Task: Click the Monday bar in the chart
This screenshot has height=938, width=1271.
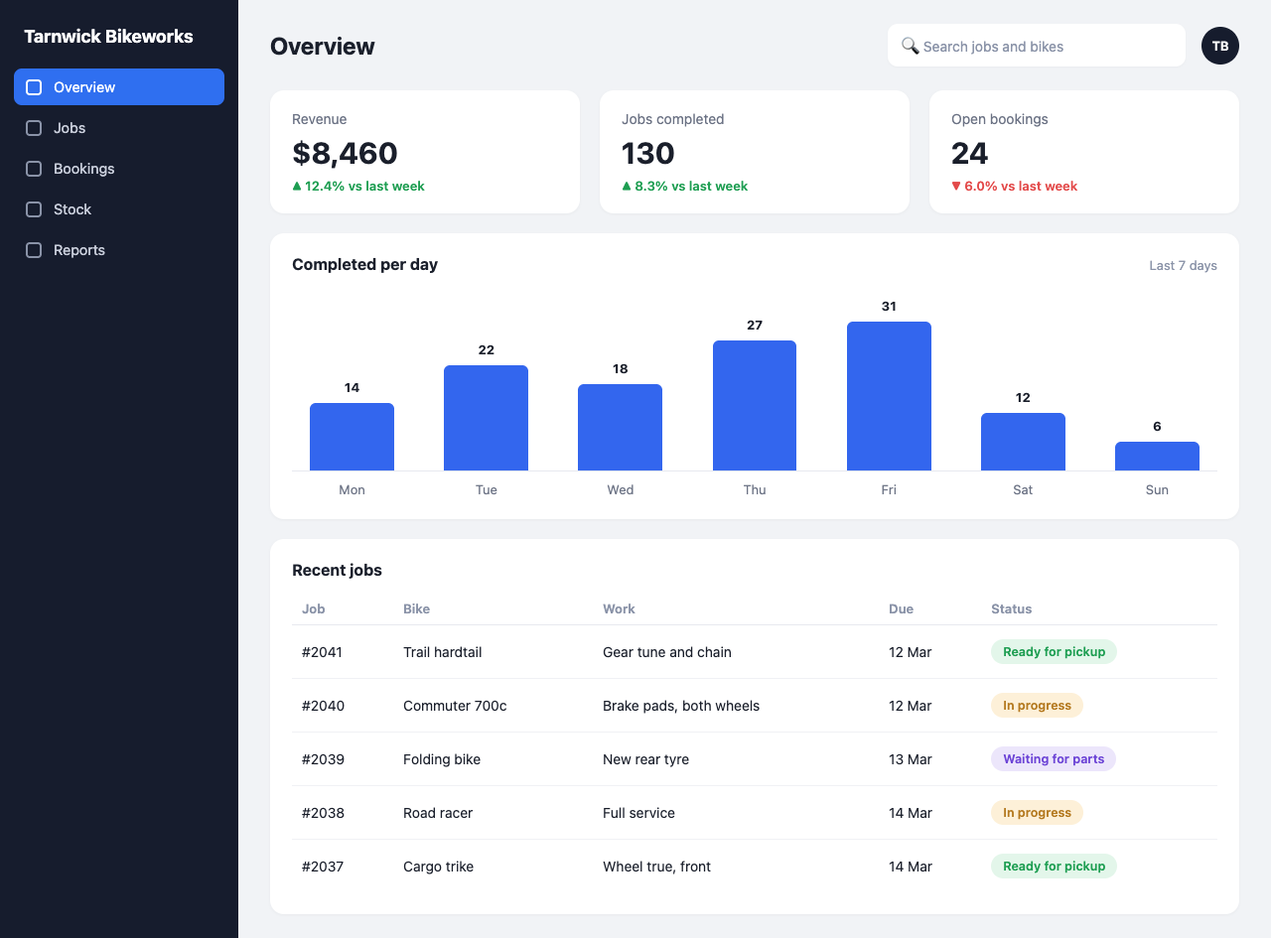Action: click(x=352, y=437)
